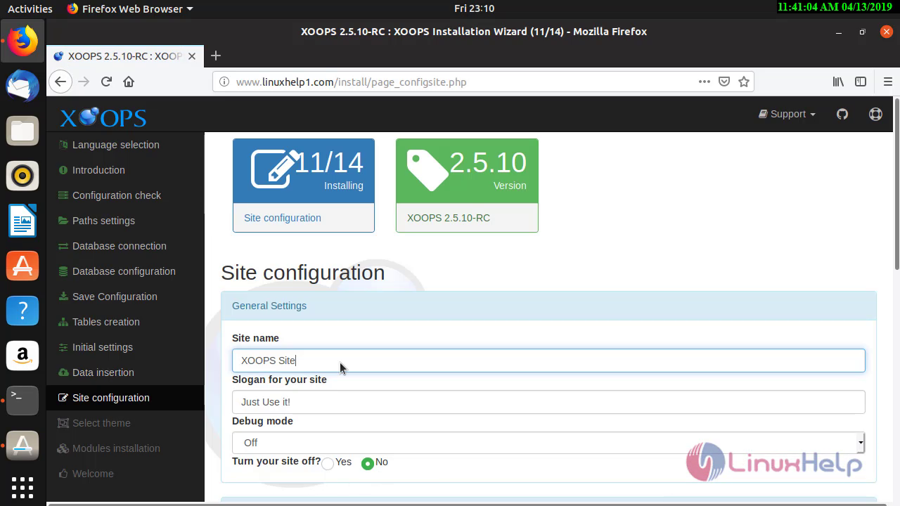Screen dimensions: 900x506
Task: Open the Activities overview
Action: (30, 8)
